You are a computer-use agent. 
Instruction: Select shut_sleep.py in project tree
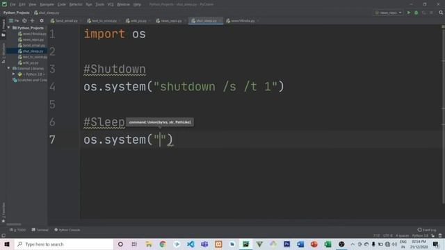[x=31, y=51]
